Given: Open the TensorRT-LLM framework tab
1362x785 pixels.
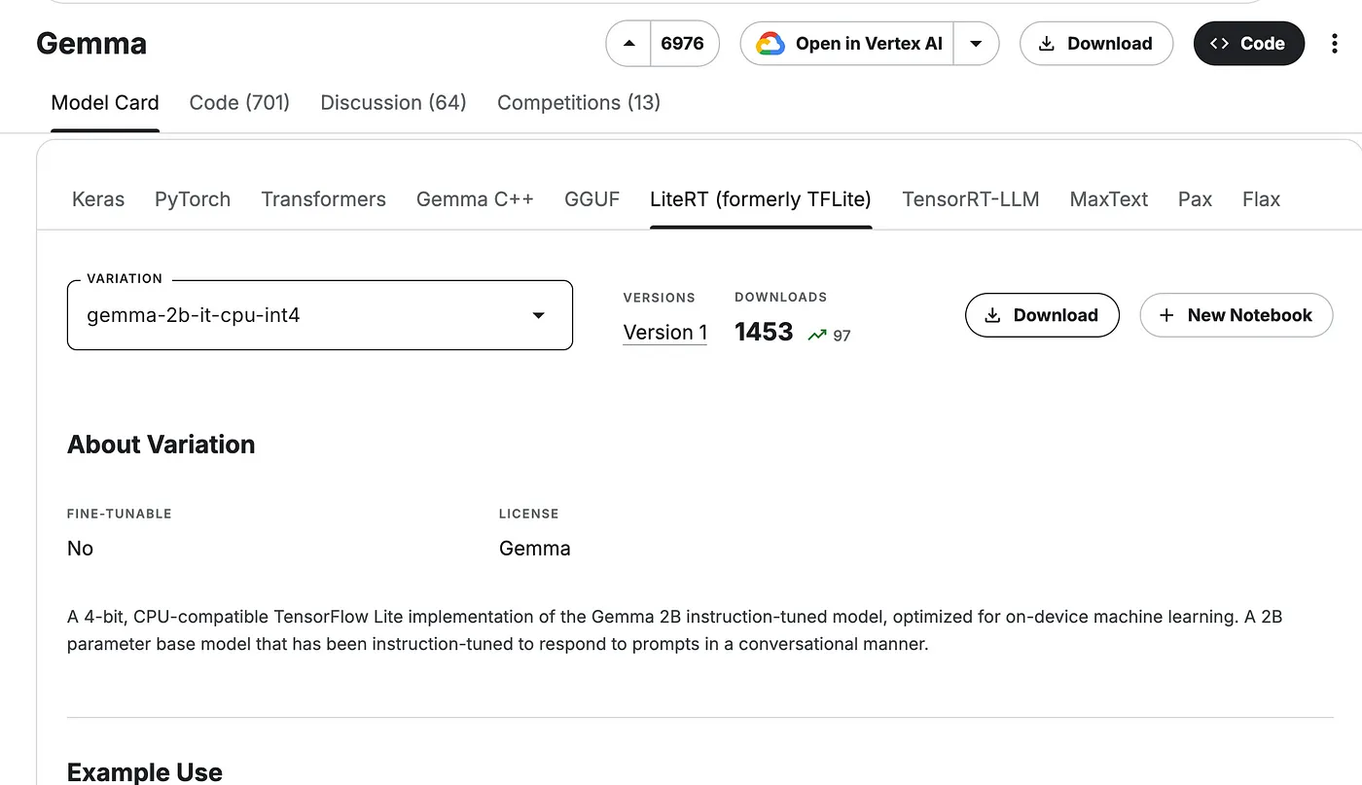Looking at the screenshot, I should [x=970, y=199].
